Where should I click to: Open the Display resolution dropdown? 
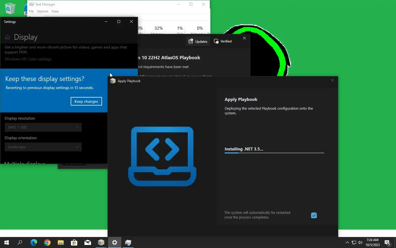(x=43, y=127)
